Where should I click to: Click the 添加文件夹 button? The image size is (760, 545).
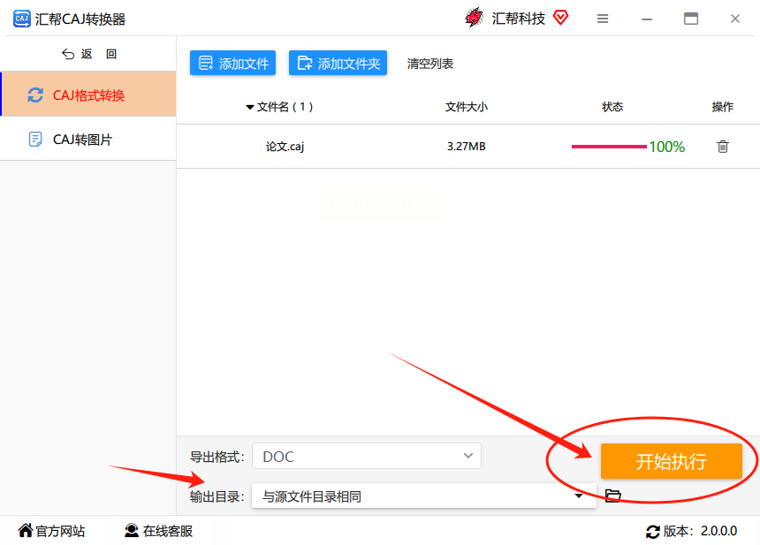(x=338, y=63)
